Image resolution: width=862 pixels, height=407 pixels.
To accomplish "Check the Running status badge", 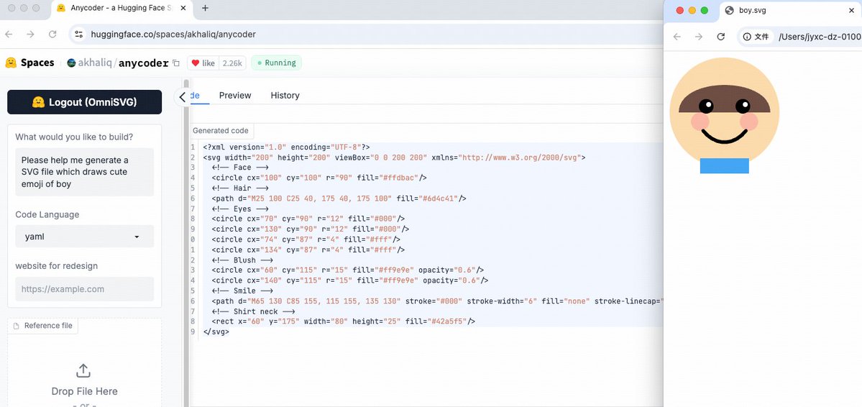I will pyautogui.click(x=277, y=63).
